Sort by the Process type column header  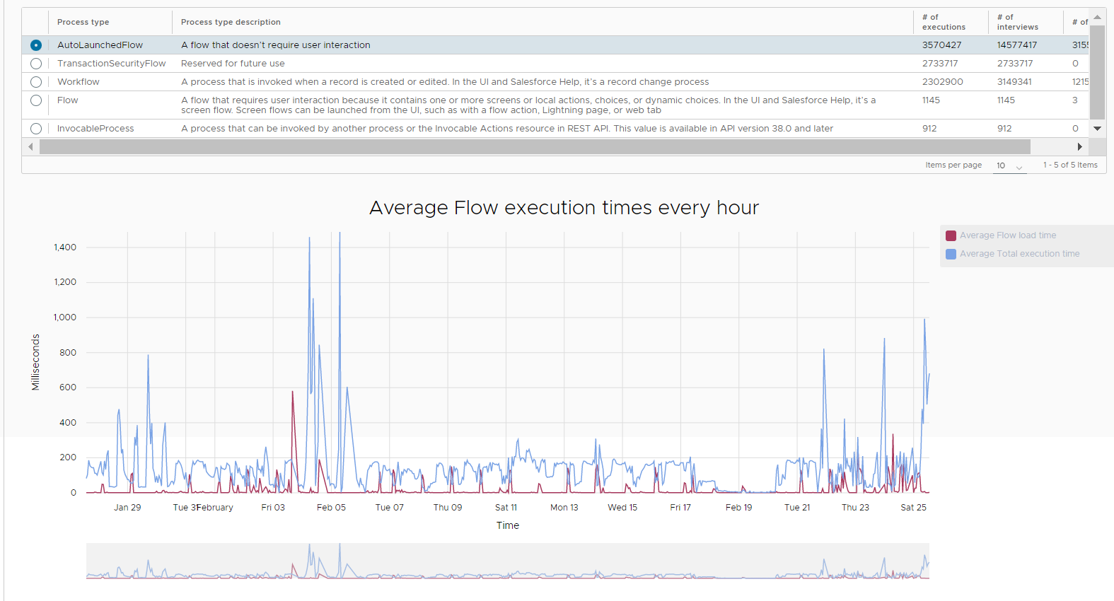[x=83, y=22]
